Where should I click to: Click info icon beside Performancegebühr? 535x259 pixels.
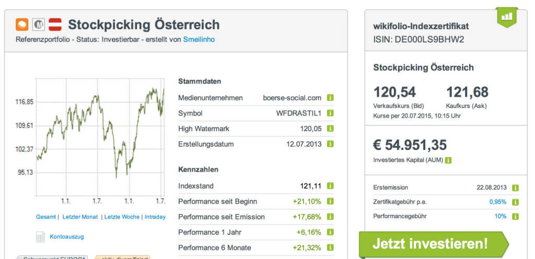pyautogui.click(x=516, y=216)
